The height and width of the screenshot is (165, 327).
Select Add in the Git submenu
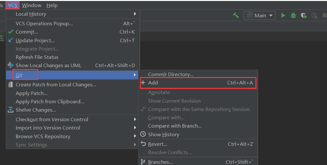(x=198, y=82)
